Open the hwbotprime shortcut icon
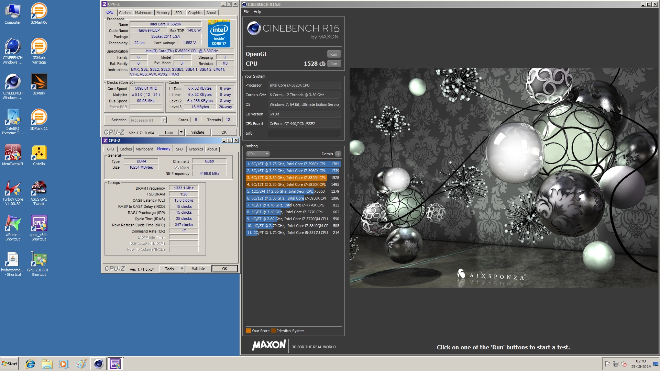The image size is (660, 371). (13, 264)
